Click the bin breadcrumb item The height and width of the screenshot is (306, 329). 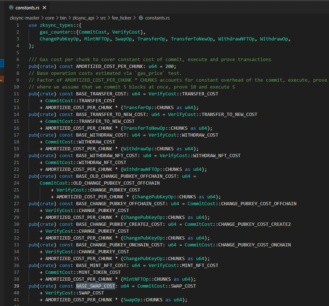click(x=64, y=18)
